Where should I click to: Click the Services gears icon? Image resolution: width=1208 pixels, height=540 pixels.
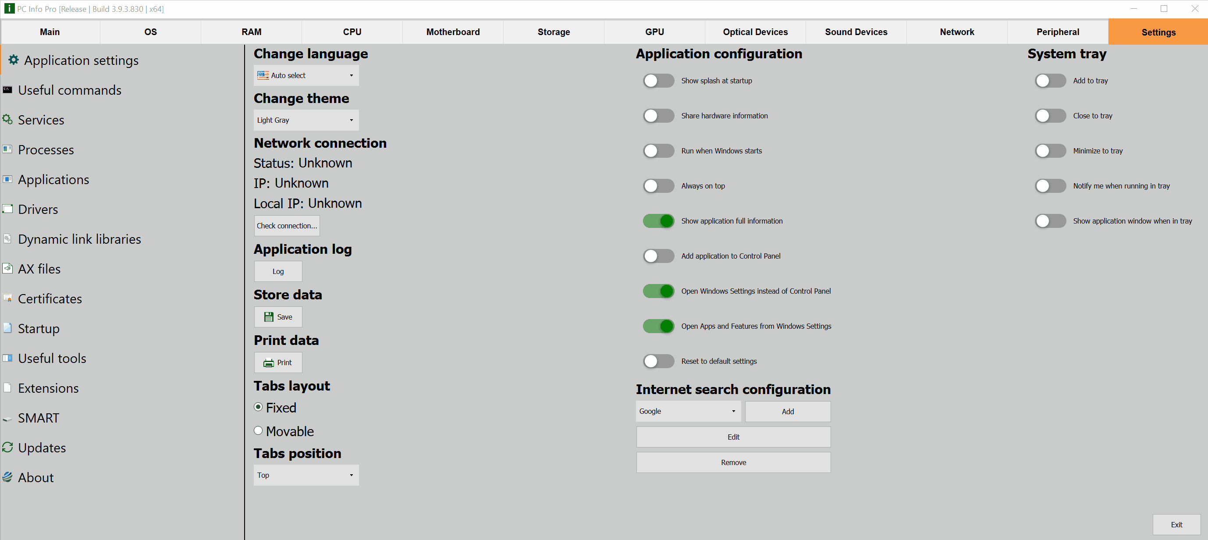7,119
